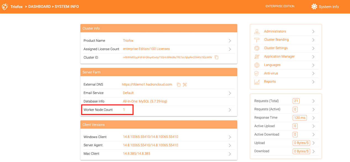Expand the Assigned License Count row chevron
This screenshot has width=350, height=162.
click(230, 49)
